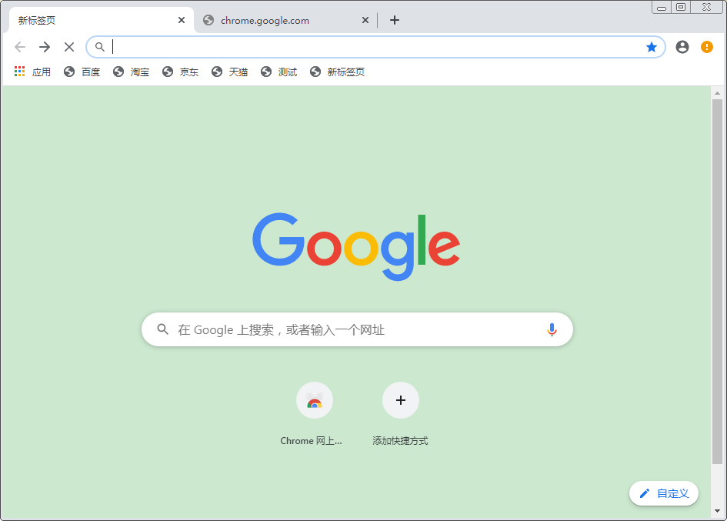Bookmark this page with the star icon

tap(651, 47)
